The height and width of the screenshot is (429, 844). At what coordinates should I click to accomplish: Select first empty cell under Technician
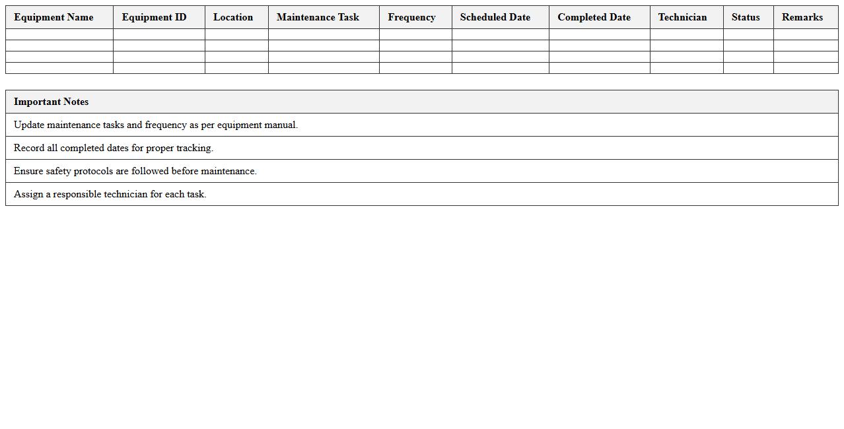point(686,34)
